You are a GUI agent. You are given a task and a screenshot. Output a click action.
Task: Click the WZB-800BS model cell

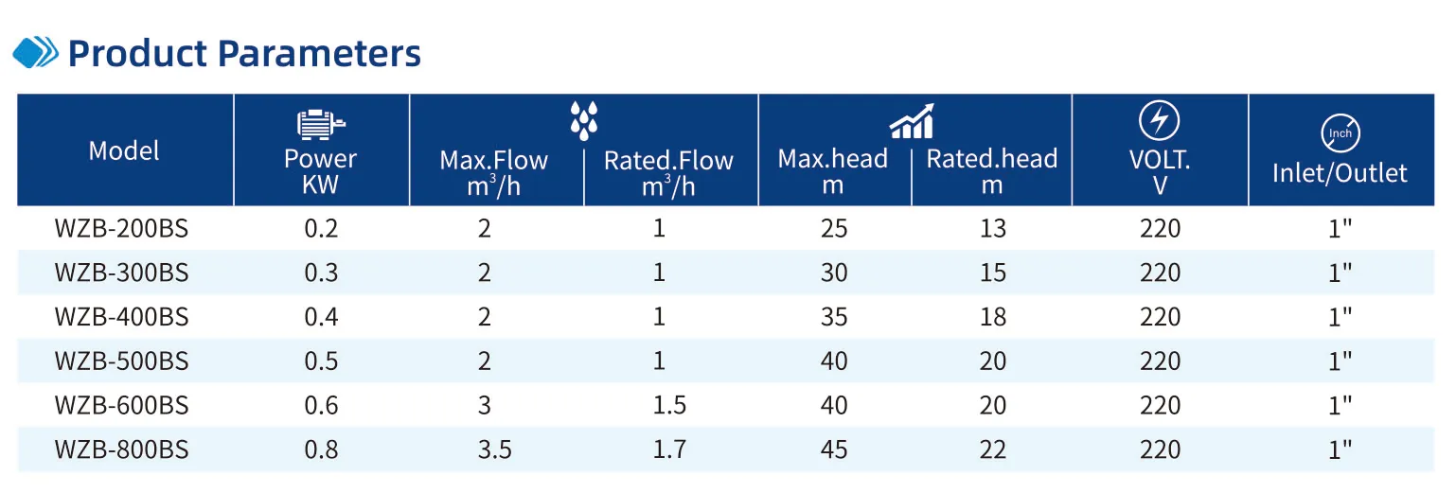point(121,449)
